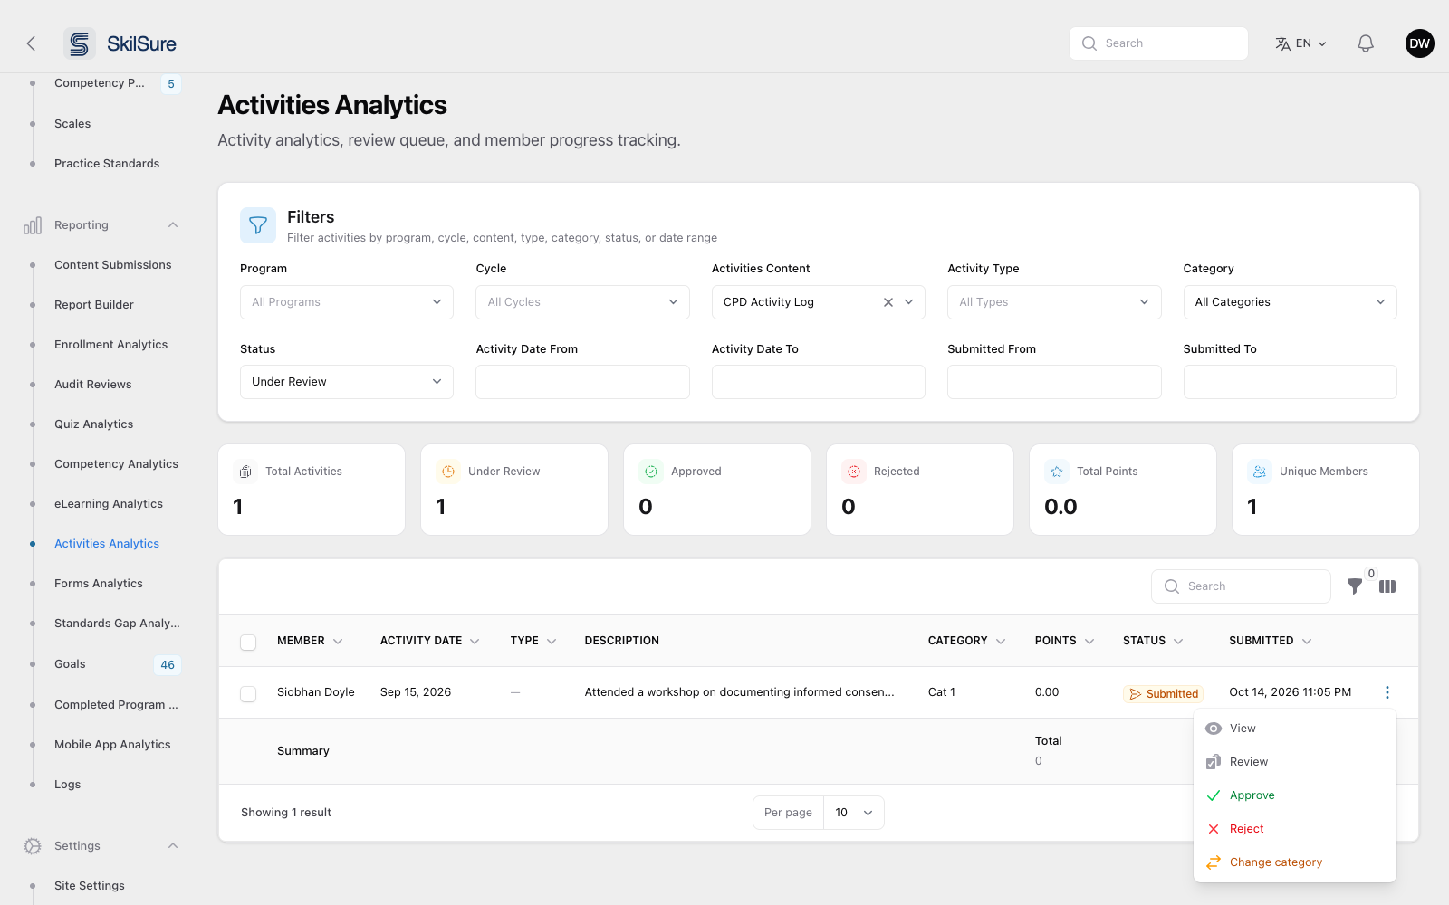Screen dimensions: 1449x905
Task: Sort by Submitted column
Action: [1271, 641]
